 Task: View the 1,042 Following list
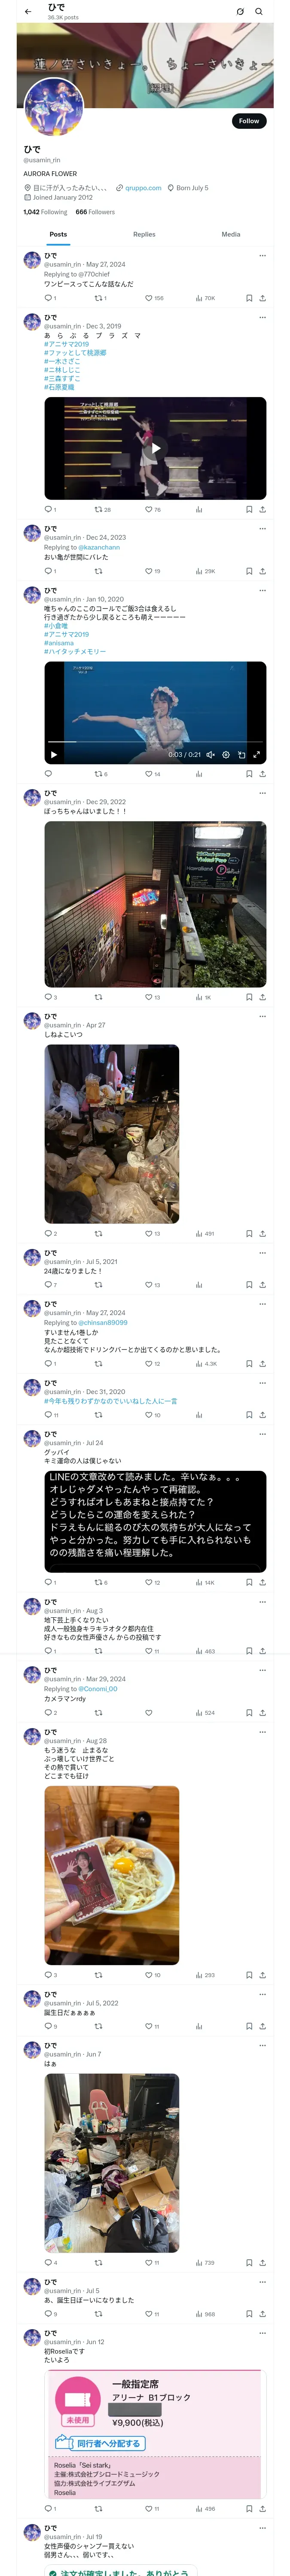point(45,212)
